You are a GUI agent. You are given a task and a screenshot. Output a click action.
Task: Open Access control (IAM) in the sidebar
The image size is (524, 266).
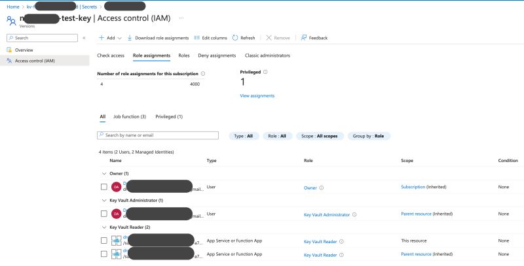[x=45, y=61]
